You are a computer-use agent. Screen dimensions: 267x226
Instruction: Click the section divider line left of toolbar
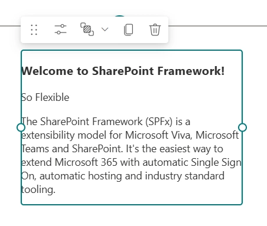pos(10,26)
